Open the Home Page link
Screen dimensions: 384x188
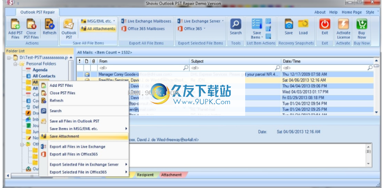pos(352,12)
